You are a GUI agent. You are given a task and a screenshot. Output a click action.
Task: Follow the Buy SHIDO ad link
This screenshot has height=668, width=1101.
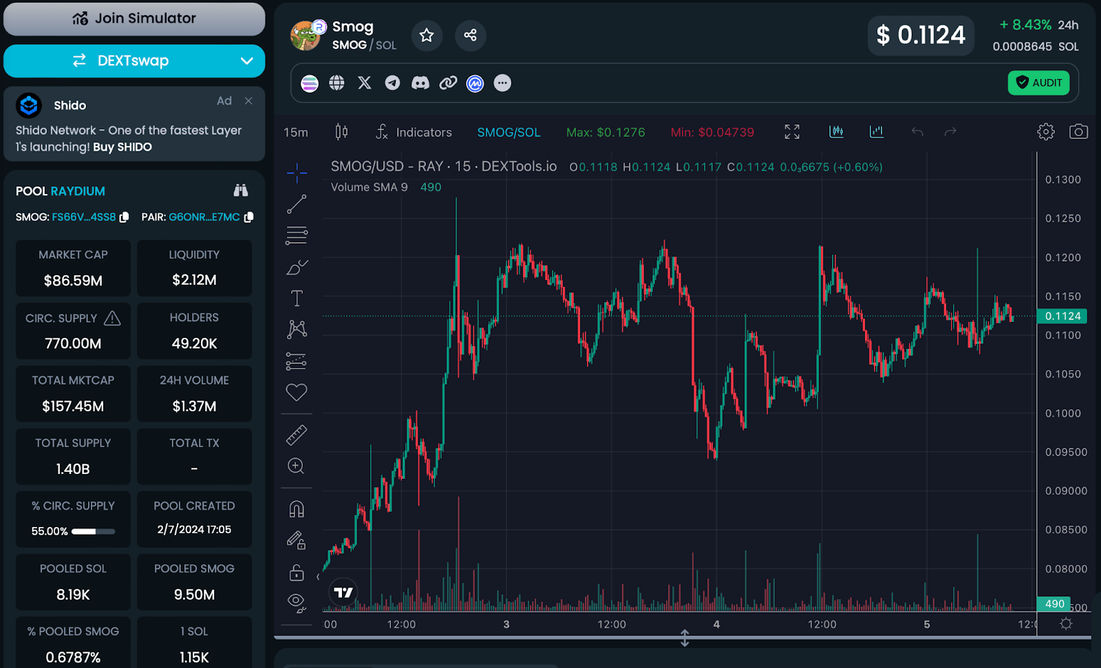click(122, 147)
